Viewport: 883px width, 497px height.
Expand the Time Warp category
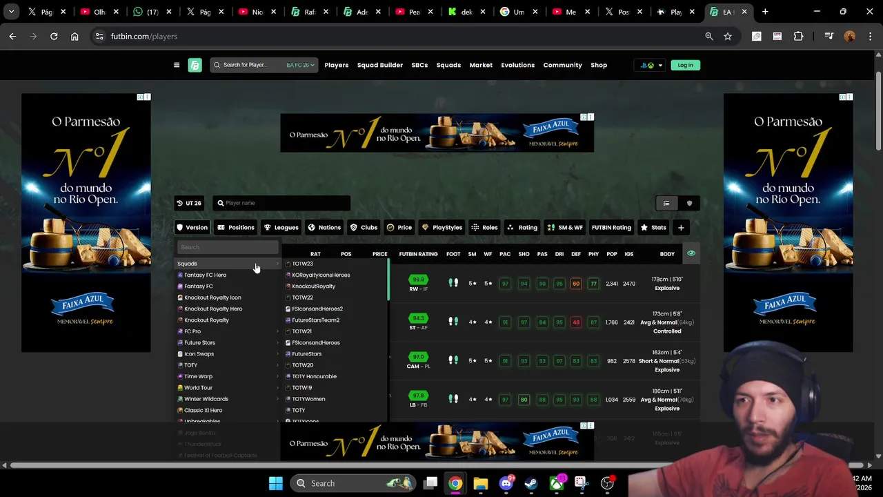pyautogui.click(x=228, y=376)
